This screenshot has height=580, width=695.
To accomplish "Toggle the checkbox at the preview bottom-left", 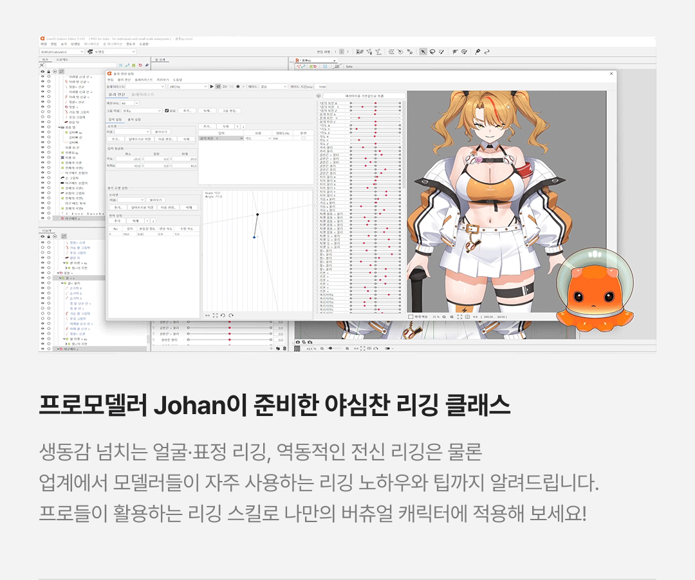I will [x=411, y=316].
